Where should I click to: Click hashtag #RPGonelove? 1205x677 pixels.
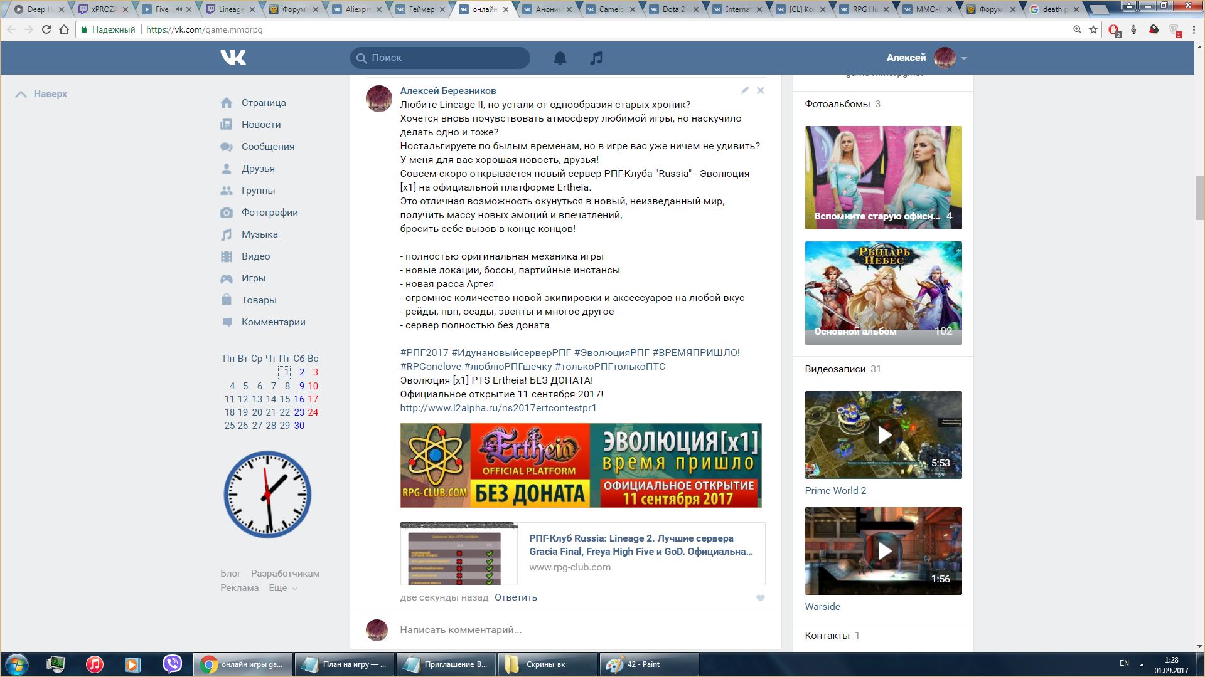pyautogui.click(x=431, y=367)
